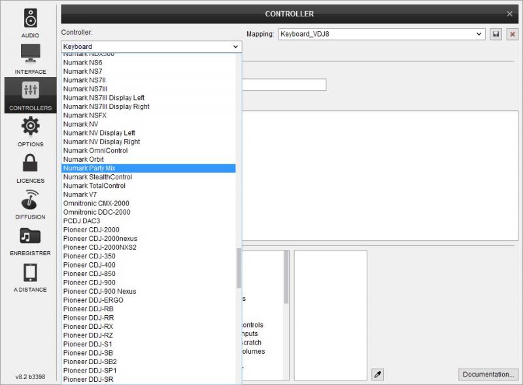Click the Documentation button
Image resolution: width=523 pixels, height=385 pixels.
tap(488, 375)
